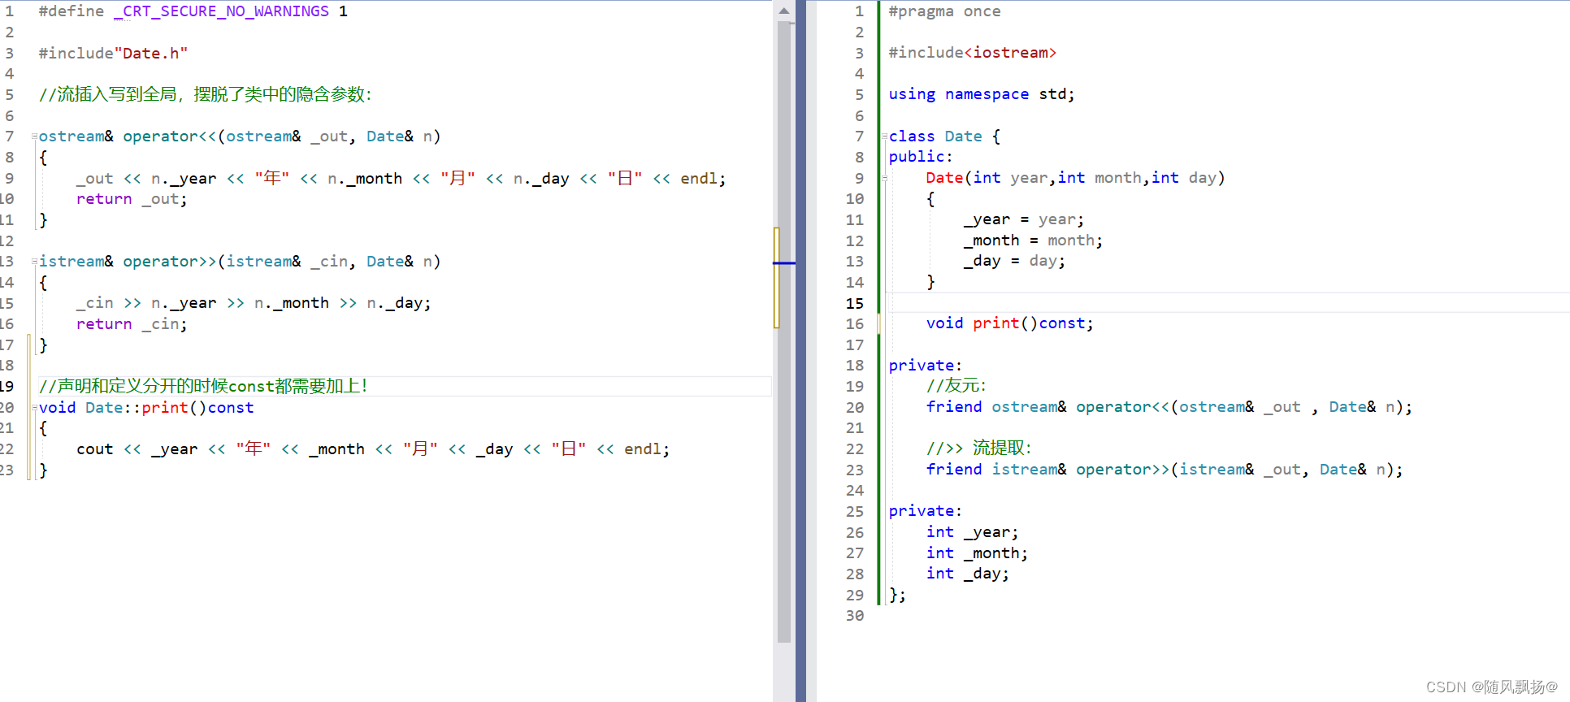Click 'int _year;' member declaration
This screenshot has width=1570, height=702.
[x=972, y=532]
